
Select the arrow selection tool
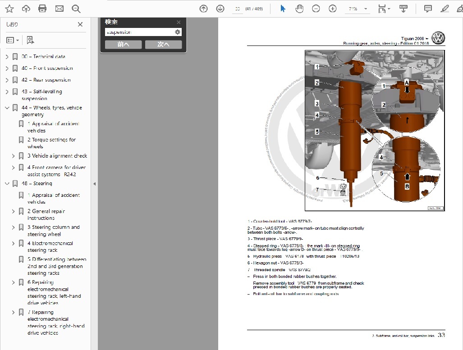pyautogui.click(x=283, y=9)
